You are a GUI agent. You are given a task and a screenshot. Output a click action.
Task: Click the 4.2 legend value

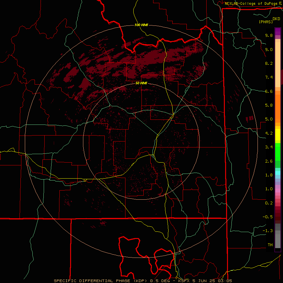[269, 133]
